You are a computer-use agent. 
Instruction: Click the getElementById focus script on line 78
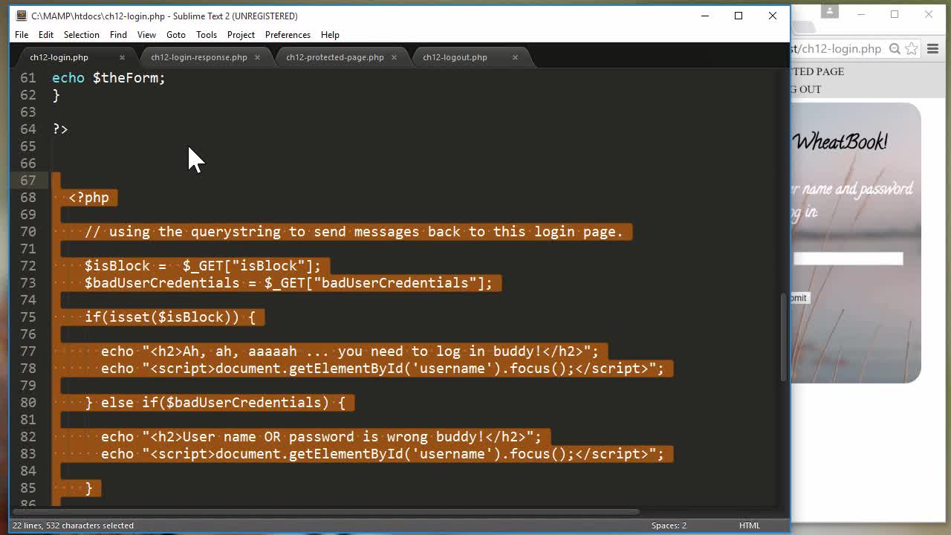point(383,368)
